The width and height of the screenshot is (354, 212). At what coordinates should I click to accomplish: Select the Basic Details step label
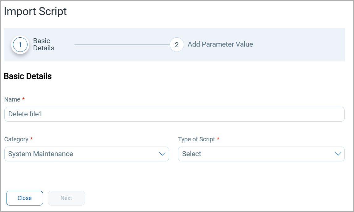(x=44, y=44)
